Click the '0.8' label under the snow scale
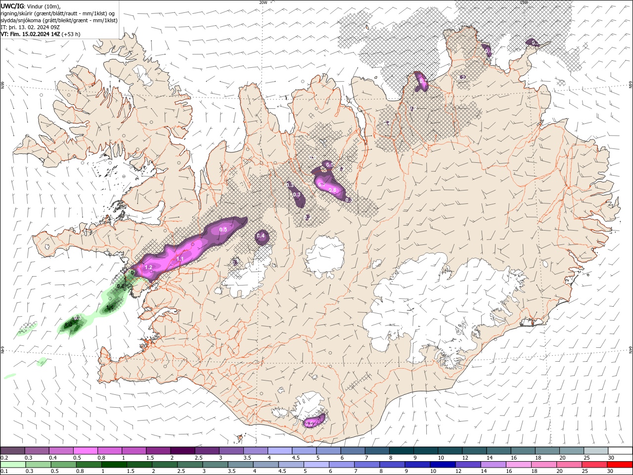Image resolution: width=633 pixels, height=475 pixels. coord(101,458)
